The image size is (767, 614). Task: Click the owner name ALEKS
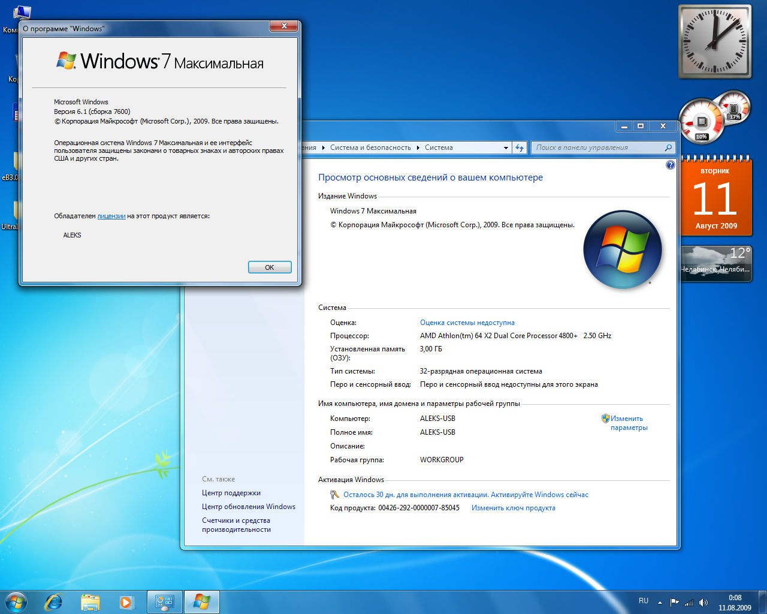(72, 235)
